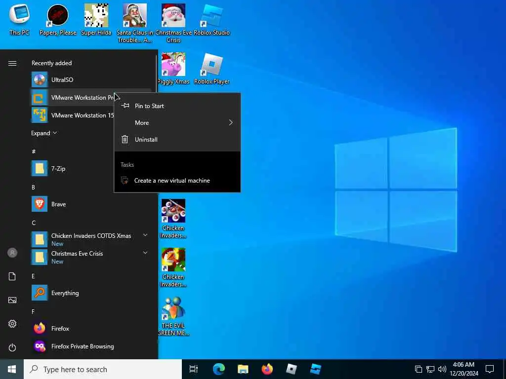The width and height of the screenshot is (506, 379).
Task: Open Settings gear in Start sidebar
Action: (12, 324)
